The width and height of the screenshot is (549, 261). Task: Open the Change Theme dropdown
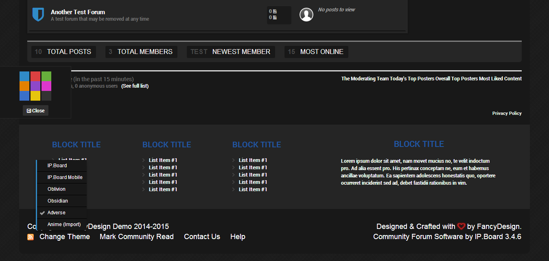tap(64, 237)
